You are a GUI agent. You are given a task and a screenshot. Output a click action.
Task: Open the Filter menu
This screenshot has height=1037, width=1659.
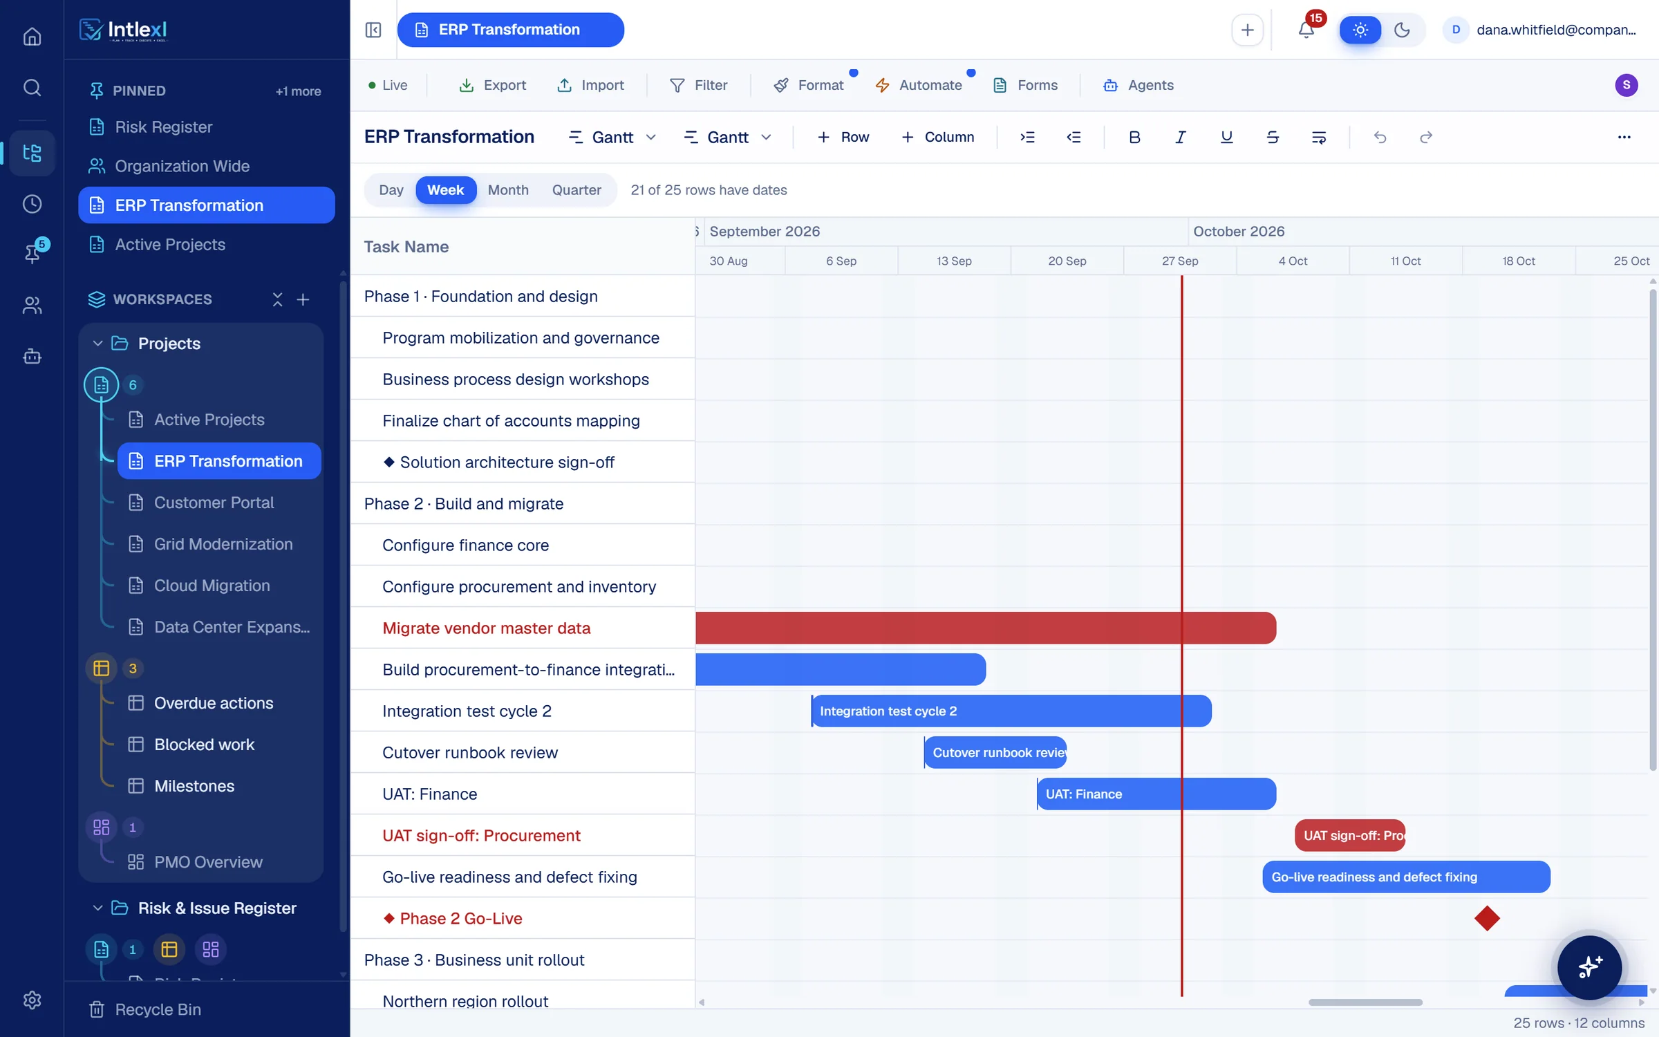[x=699, y=85]
